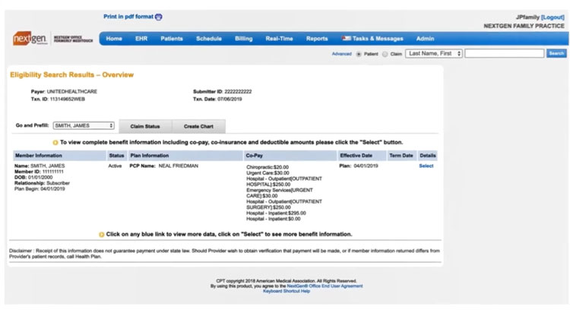
Task: Select the Patient radio button
Action: point(359,54)
